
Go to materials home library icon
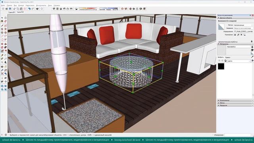225,61
